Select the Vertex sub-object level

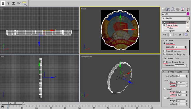[x=170, y=28]
